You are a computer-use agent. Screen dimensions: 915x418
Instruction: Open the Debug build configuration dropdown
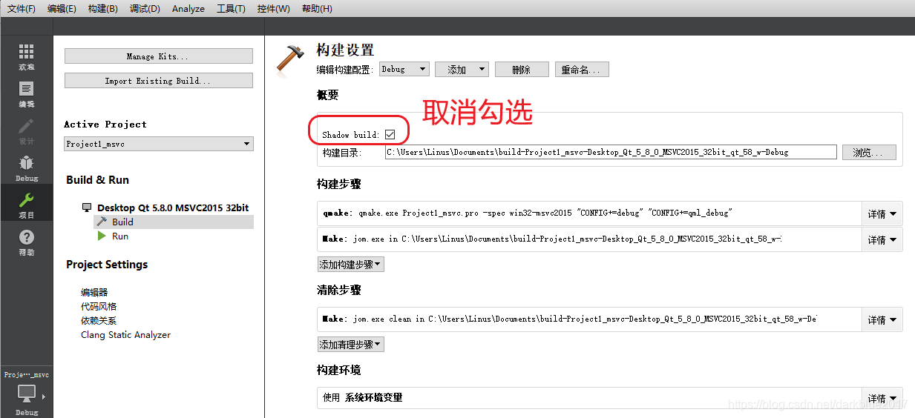(x=404, y=69)
